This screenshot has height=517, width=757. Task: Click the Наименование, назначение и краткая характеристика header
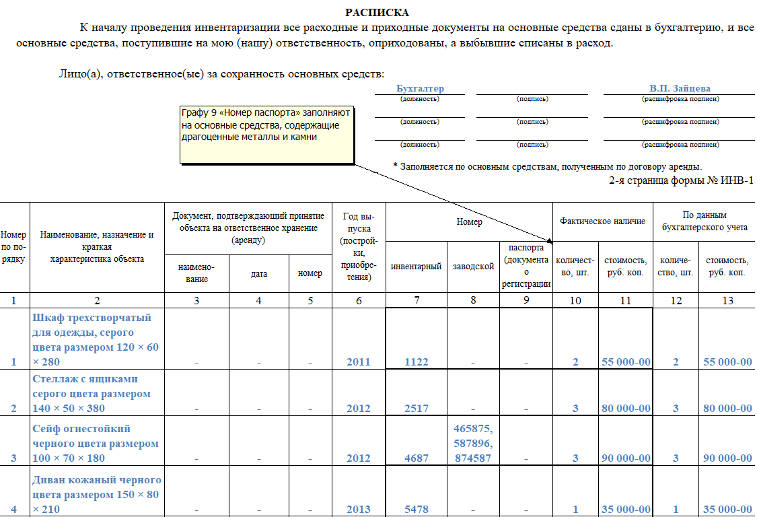(x=97, y=247)
